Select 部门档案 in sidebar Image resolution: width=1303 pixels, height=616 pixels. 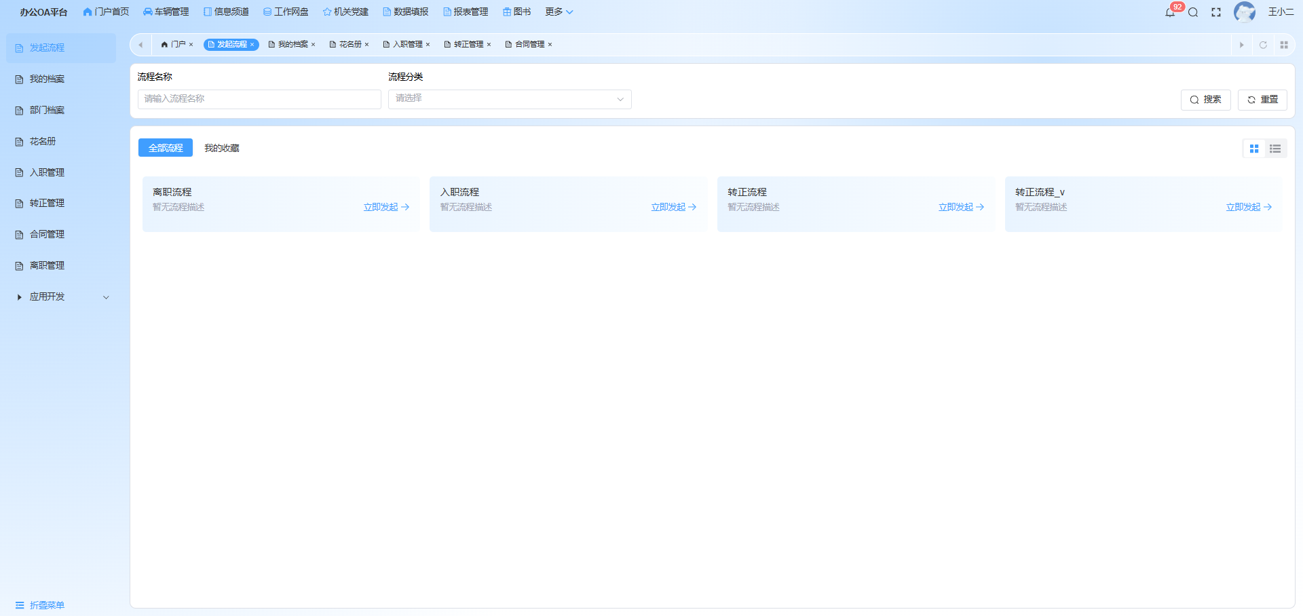point(61,111)
